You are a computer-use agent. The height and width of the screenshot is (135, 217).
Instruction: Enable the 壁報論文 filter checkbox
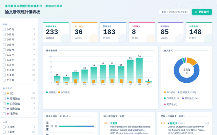[x=4, y=99]
